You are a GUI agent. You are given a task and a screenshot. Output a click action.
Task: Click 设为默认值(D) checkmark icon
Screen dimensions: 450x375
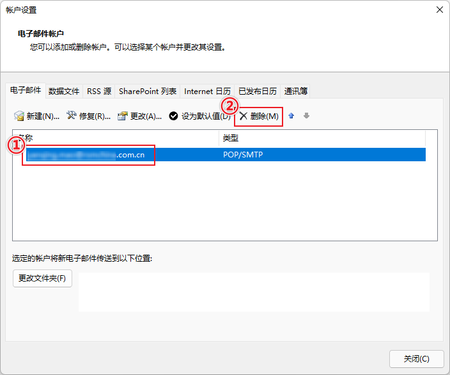pos(173,116)
